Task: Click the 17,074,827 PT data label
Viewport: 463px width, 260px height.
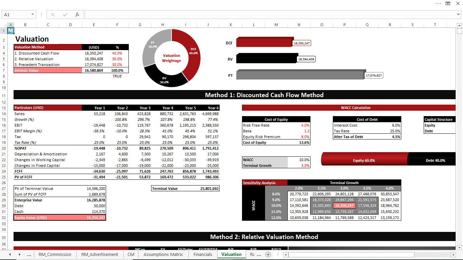Action: tap(374, 75)
